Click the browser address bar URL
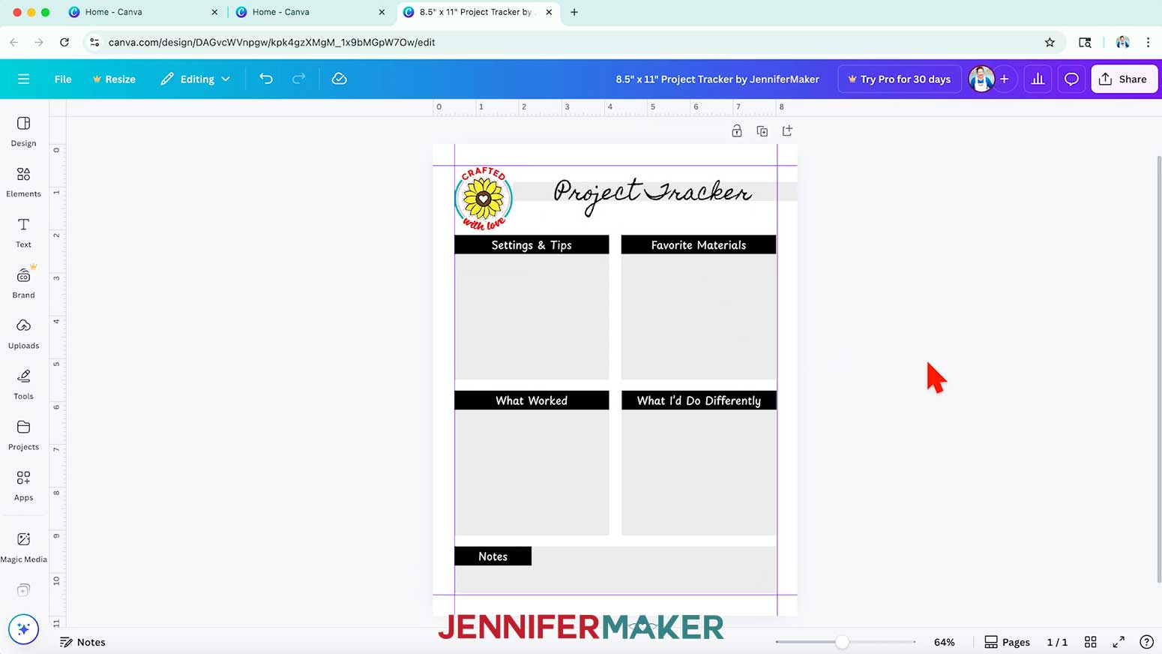The width and height of the screenshot is (1162, 654). click(x=271, y=43)
